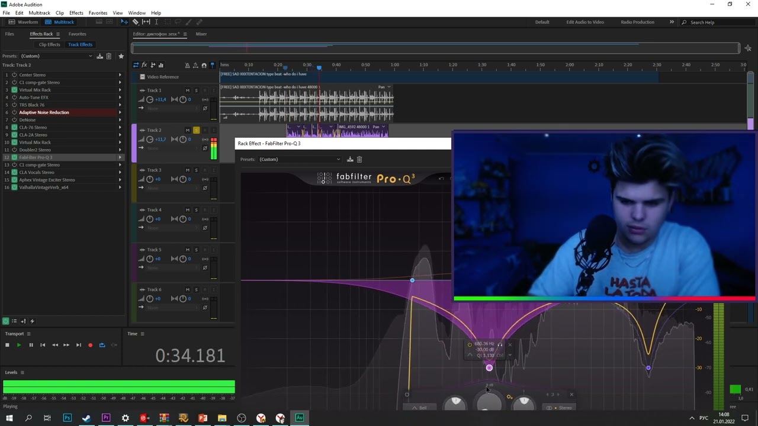
Task: Toggle snapping magnet icon above tracks
Action: coord(204,65)
